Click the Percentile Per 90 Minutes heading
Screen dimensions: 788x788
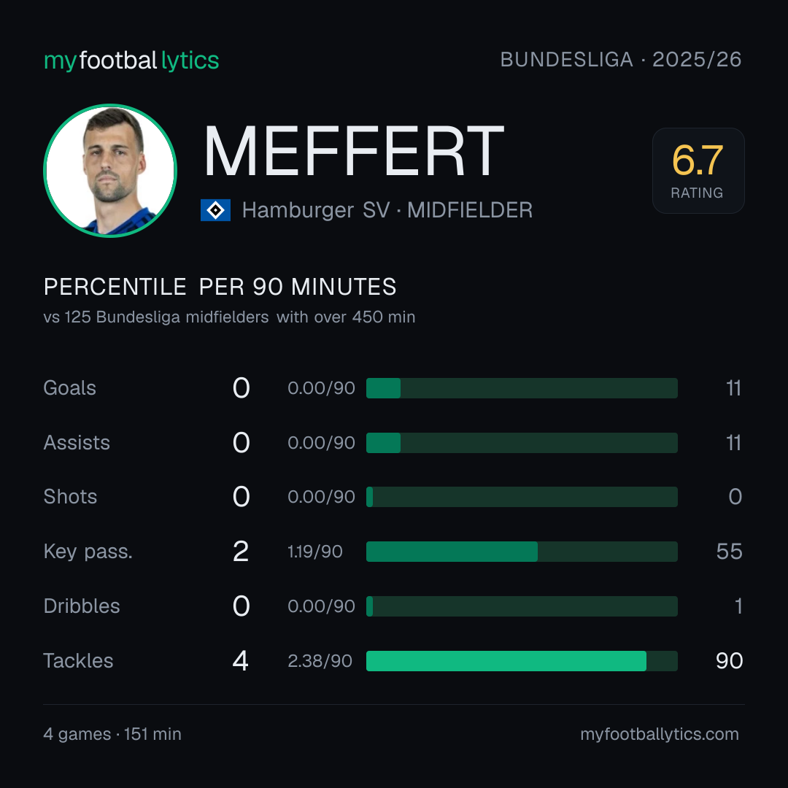(x=220, y=287)
